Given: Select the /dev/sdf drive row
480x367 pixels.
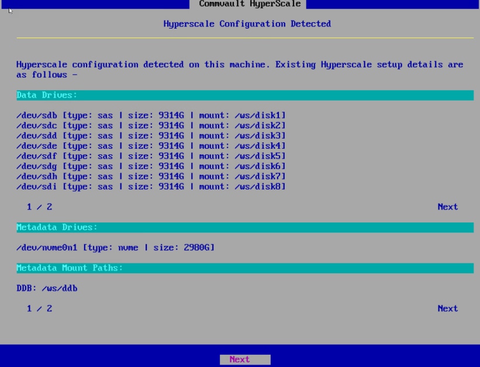Looking at the screenshot, I should coord(151,156).
